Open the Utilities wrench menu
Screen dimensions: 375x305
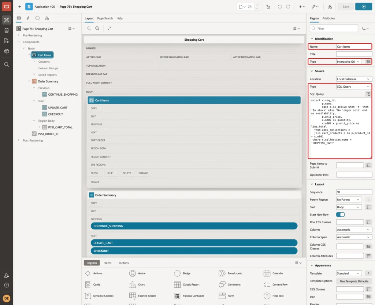point(315,7)
